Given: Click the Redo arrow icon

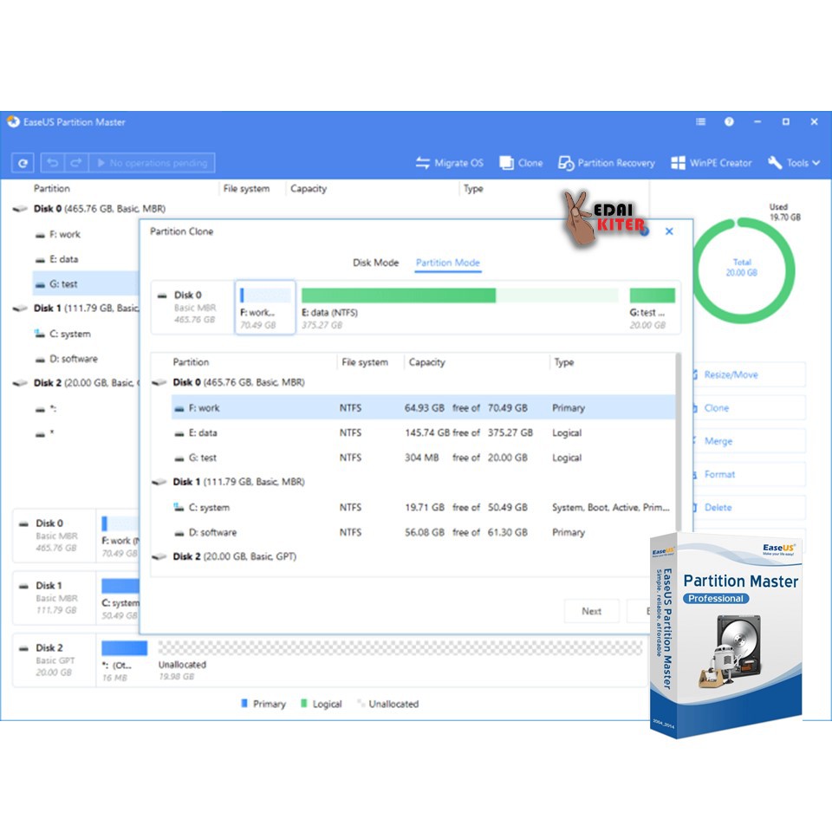Looking at the screenshot, I should click(75, 163).
